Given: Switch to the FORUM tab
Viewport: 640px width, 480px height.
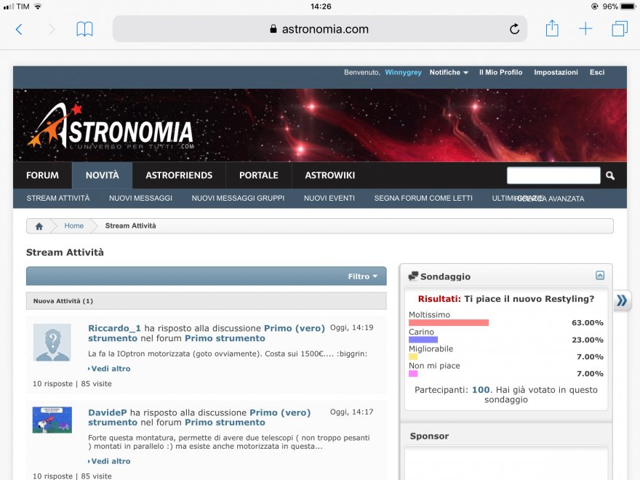Looking at the screenshot, I should (42, 175).
